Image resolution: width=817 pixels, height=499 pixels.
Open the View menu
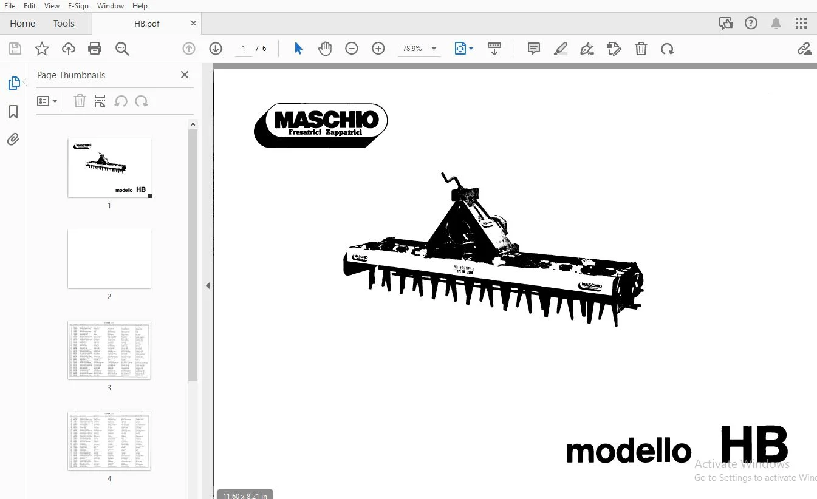click(52, 6)
